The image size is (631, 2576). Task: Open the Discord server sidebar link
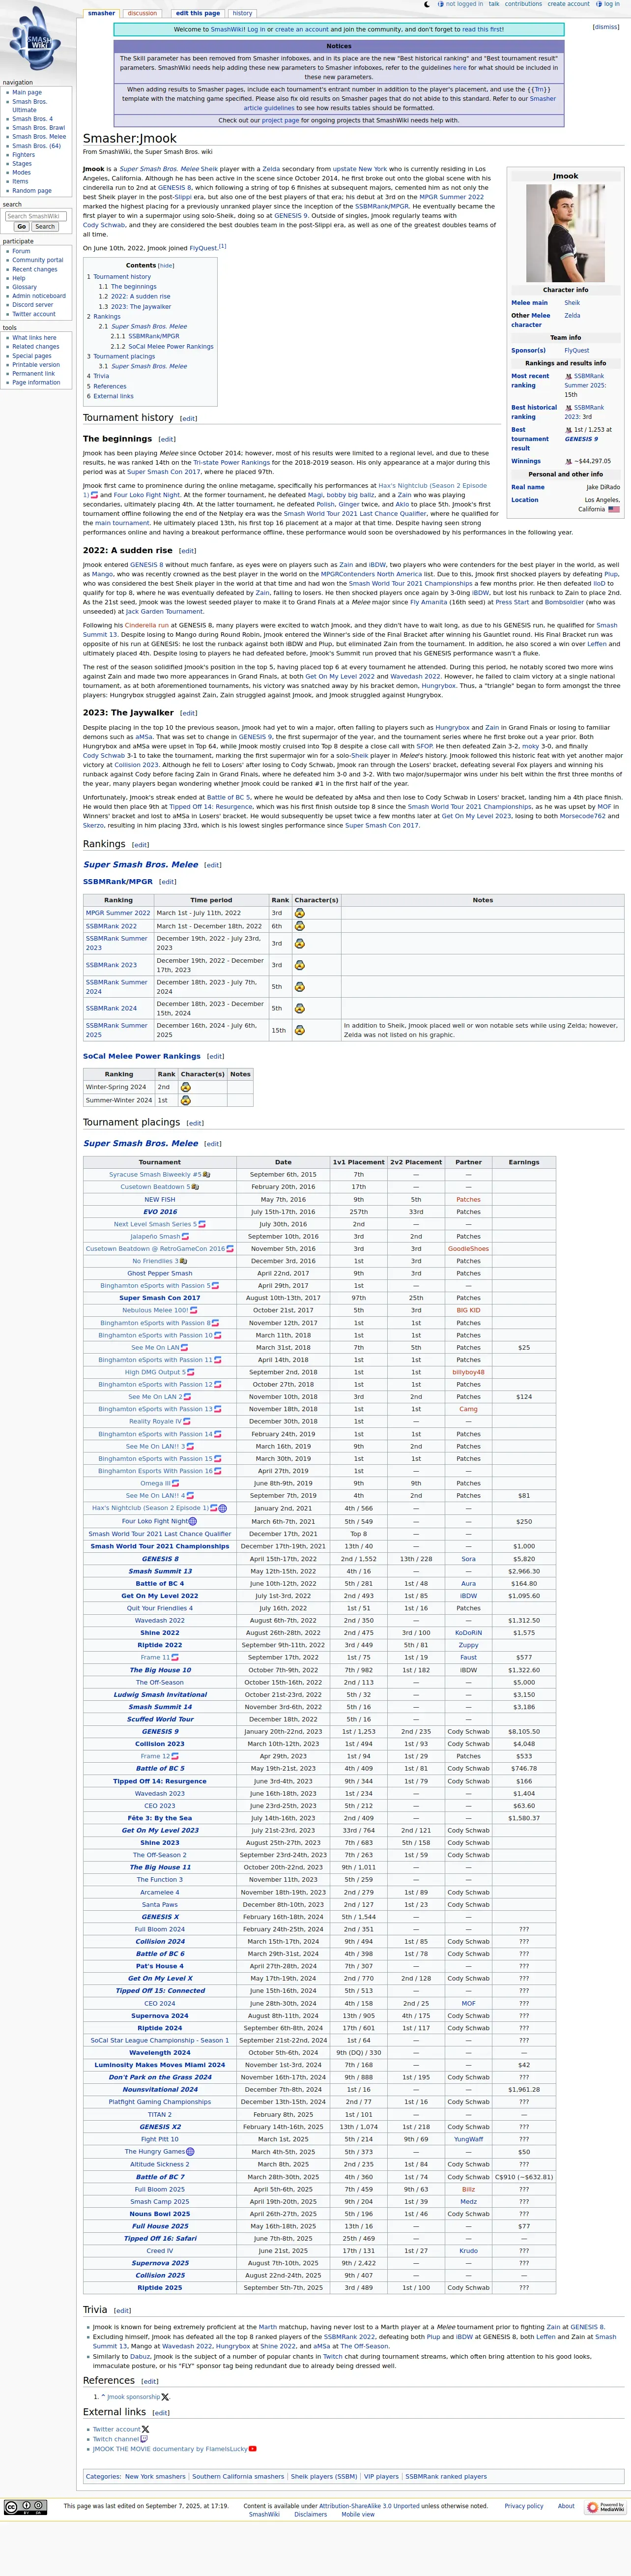coord(33,305)
